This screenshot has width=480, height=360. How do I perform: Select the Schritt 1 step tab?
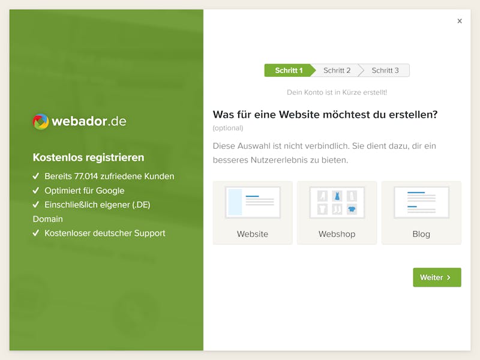[x=289, y=70]
